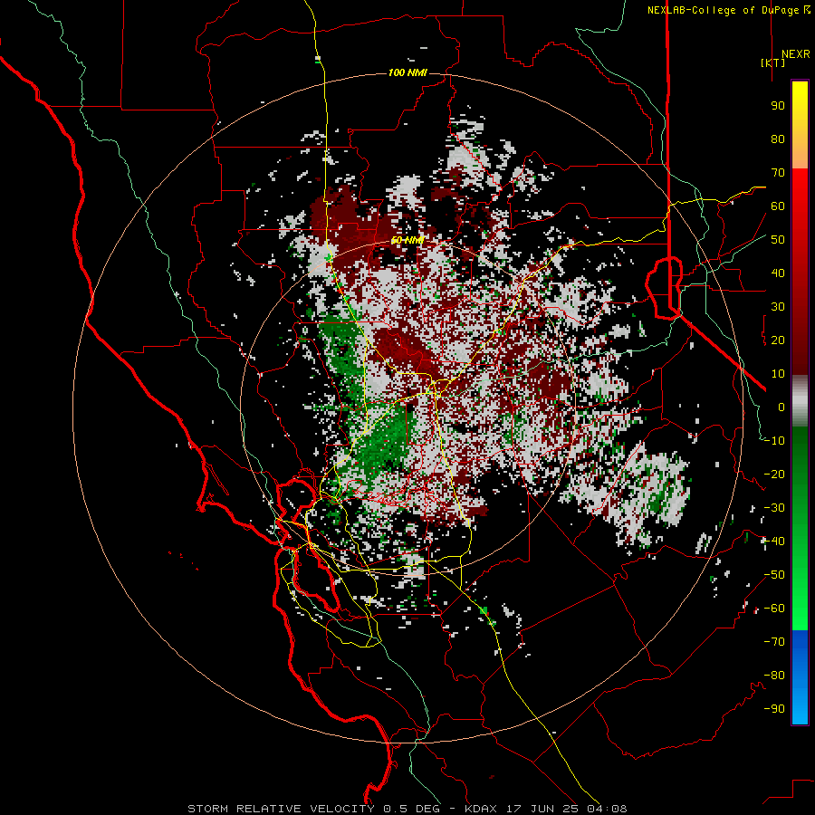
Task: Click the positive 20 knot scale label
Action: (x=778, y=340)
